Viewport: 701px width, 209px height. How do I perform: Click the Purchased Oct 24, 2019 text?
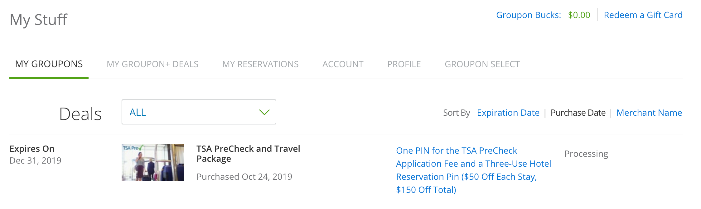point(244,177)
